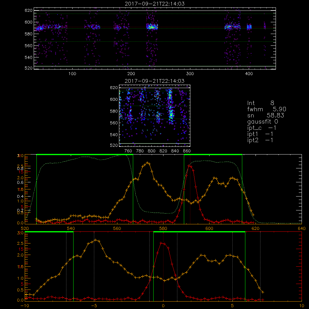The width and height of the screenshot is (309, 309).
Task: Select the 'fwhm 5.90' readout line
Action: pos(267,109)
